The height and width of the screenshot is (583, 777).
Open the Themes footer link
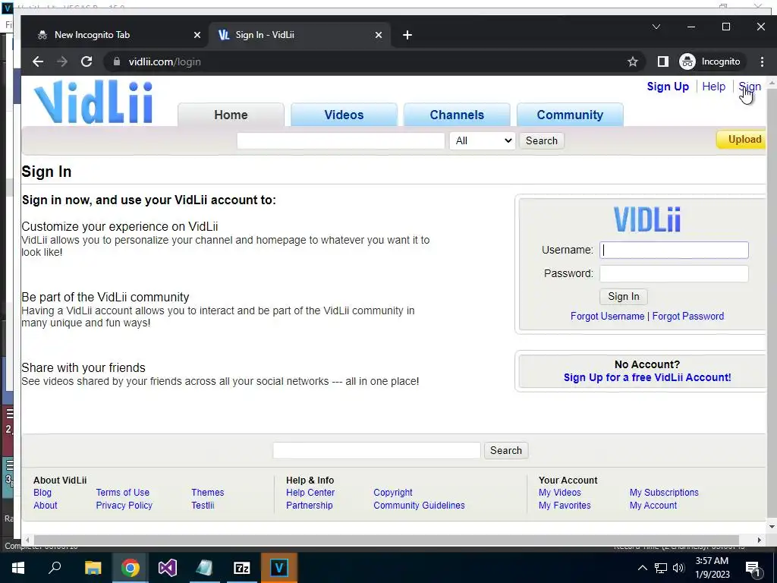(208, 492)
